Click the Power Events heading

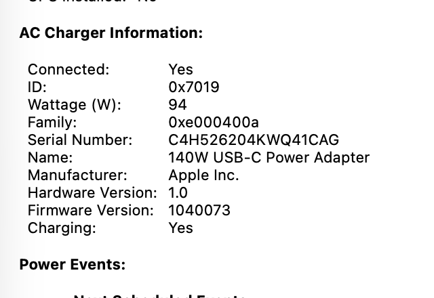[x=72, y=265]
